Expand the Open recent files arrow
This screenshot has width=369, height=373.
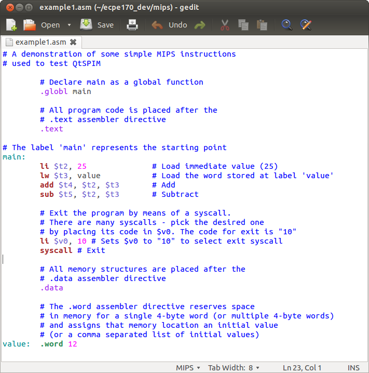tap(70, 25)
